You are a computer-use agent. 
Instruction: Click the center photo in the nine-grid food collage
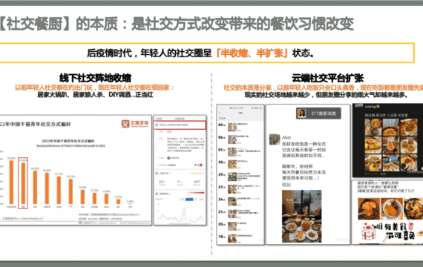coord(390,145)
